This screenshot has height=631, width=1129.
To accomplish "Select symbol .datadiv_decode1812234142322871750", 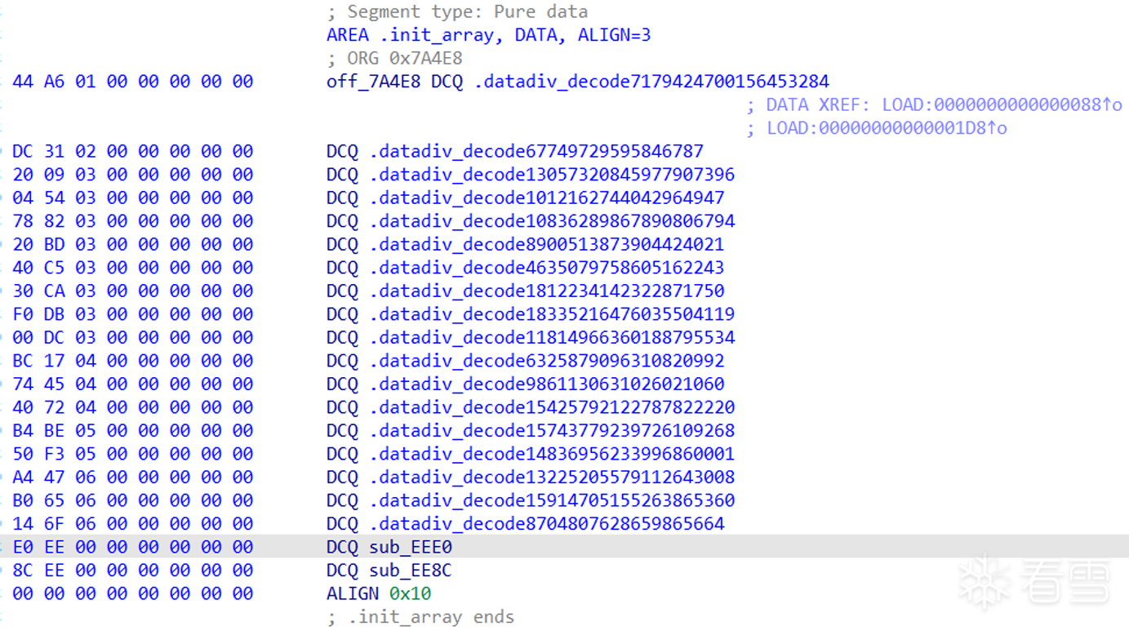I will [x=547, y=291].
